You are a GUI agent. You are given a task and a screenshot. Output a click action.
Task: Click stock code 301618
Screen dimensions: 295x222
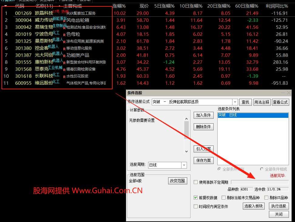pos(23,76)
